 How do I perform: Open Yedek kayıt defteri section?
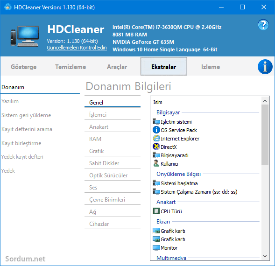click(x=40, y=157)
